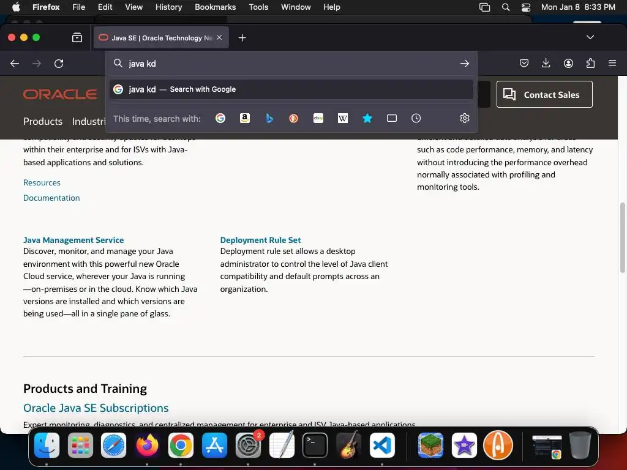Image resolution: width=627 pixels, height=470 pixels.
Task: Open Google Chrome from the Dock
Action: pos(181,446)
